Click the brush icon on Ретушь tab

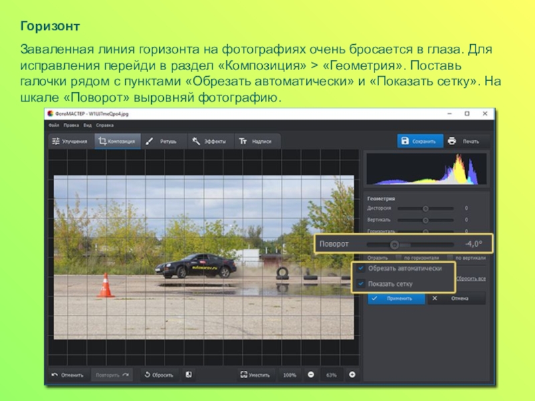149,141
